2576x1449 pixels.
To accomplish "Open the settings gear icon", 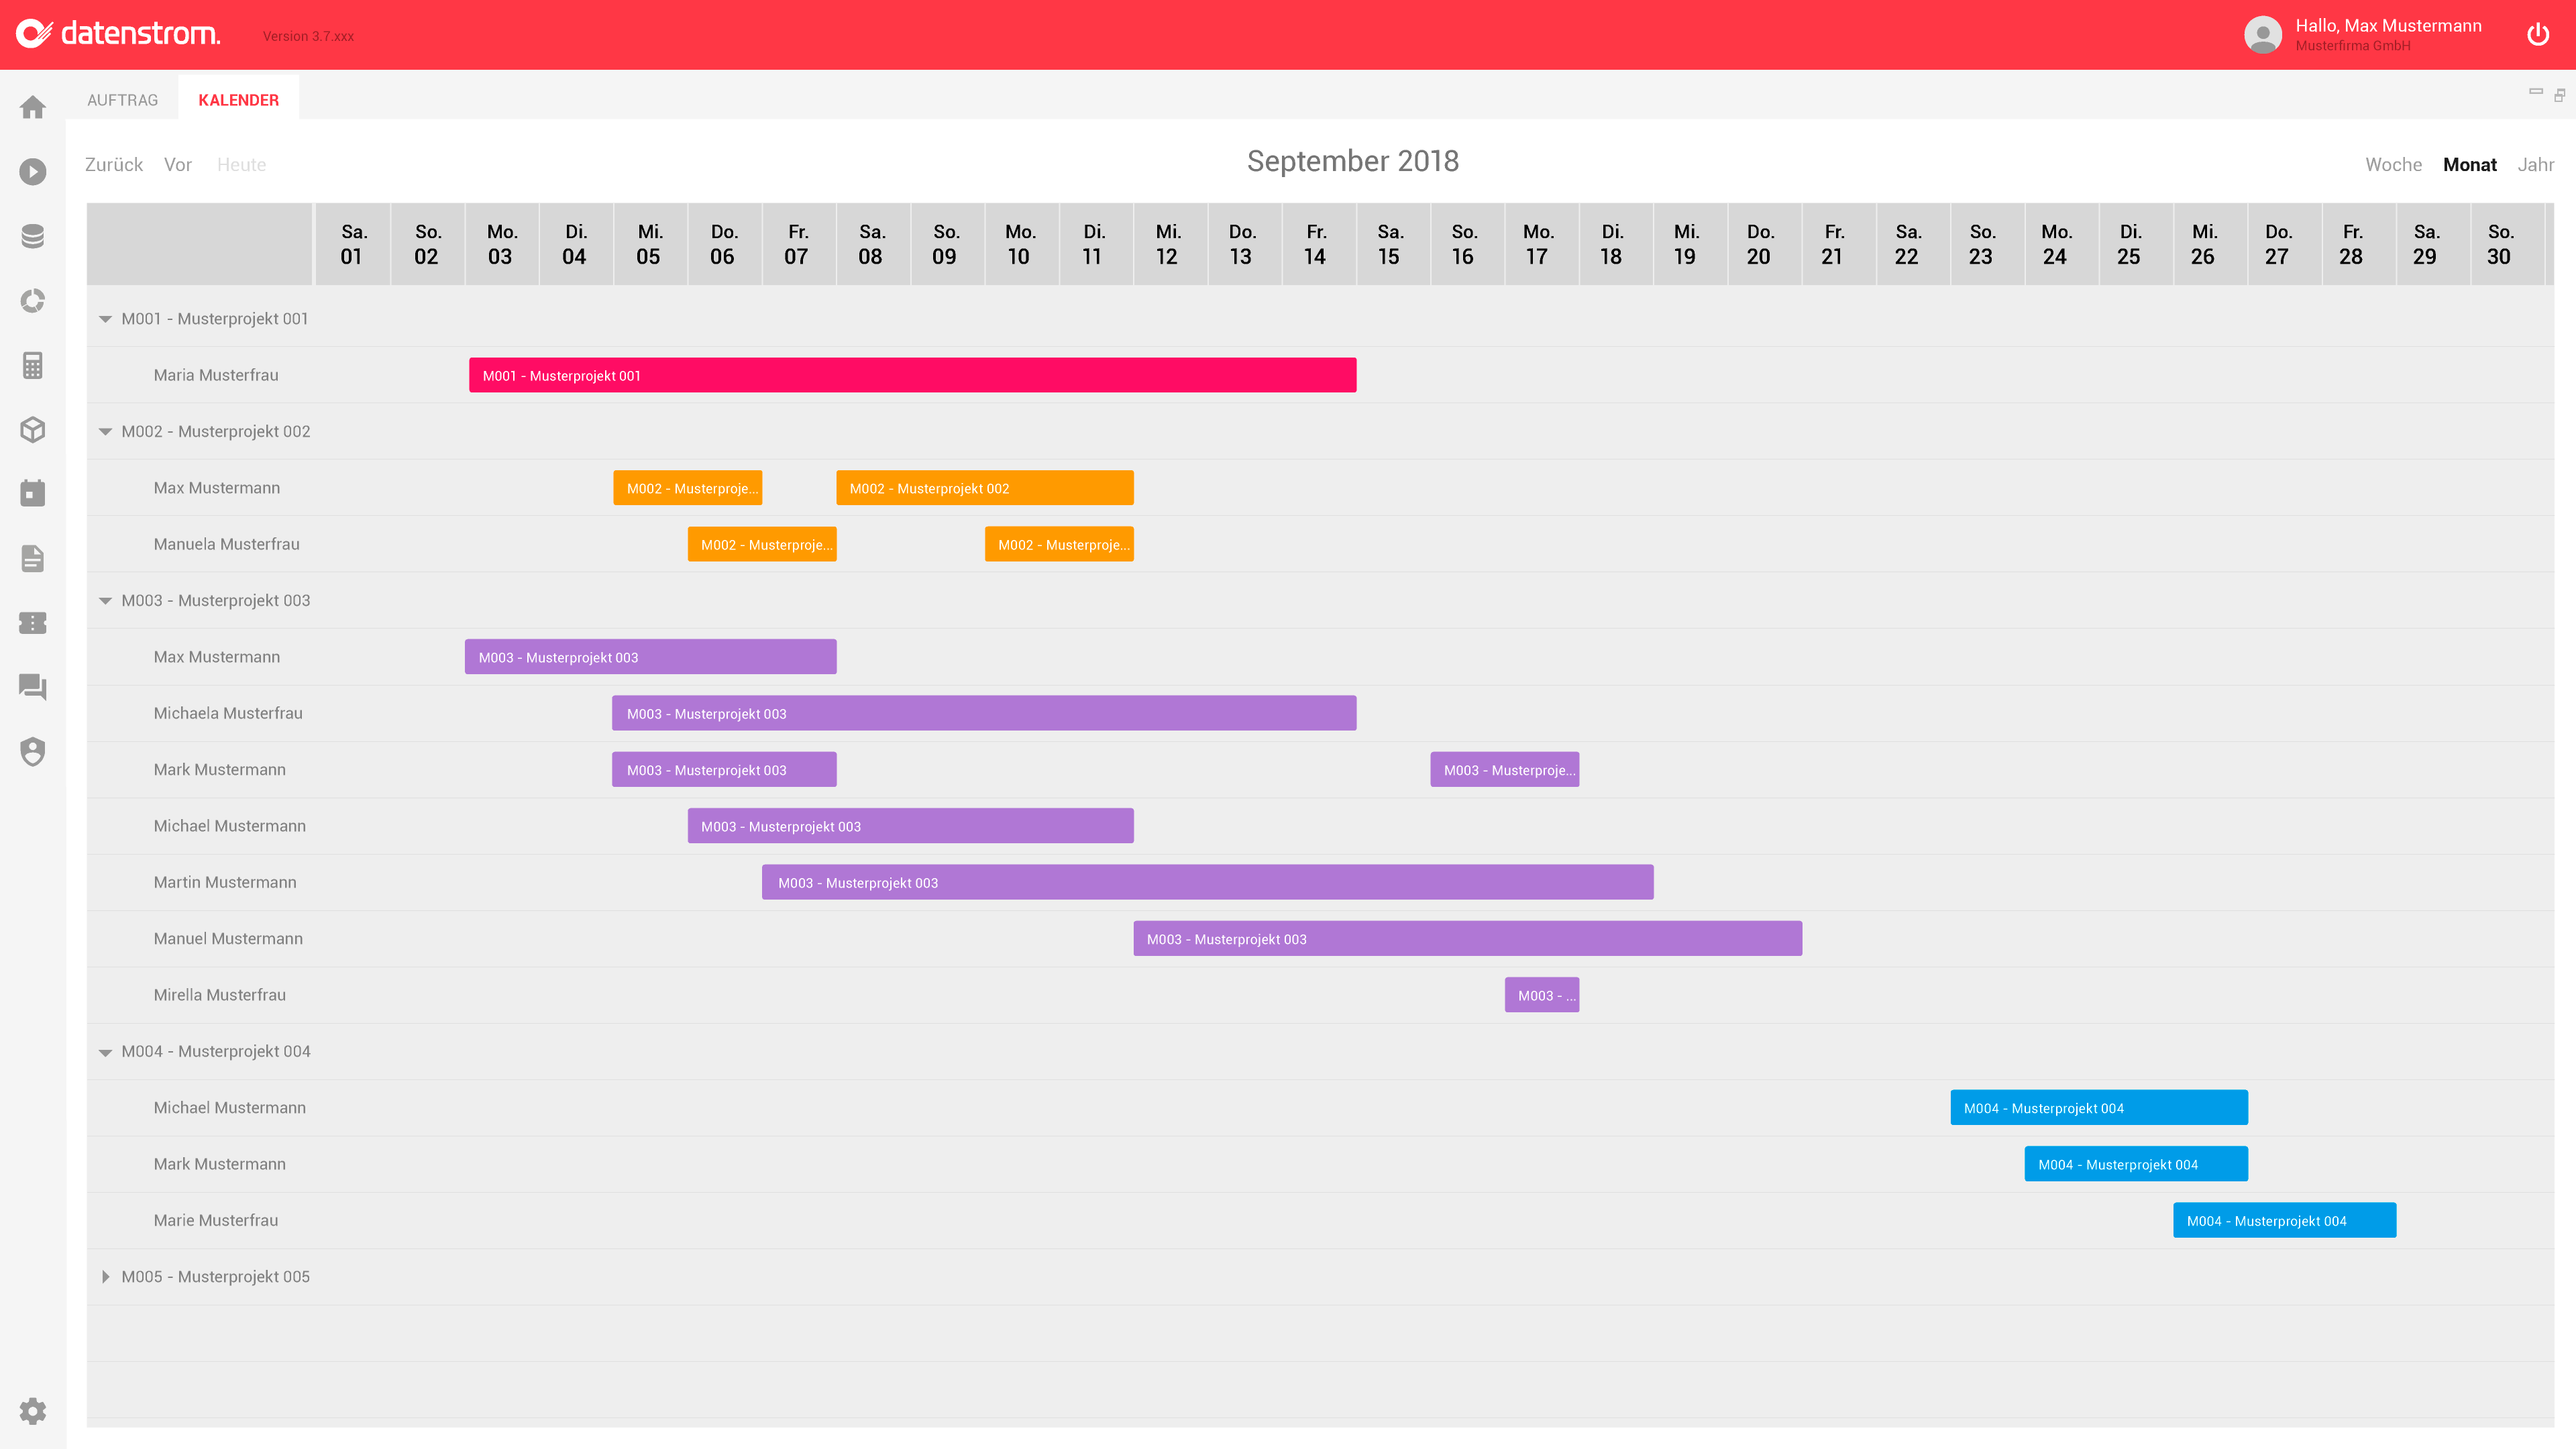I will [33, 1411].
